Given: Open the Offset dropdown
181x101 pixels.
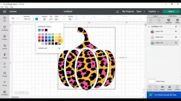Looking at the screenshot, I should point(57,19).
